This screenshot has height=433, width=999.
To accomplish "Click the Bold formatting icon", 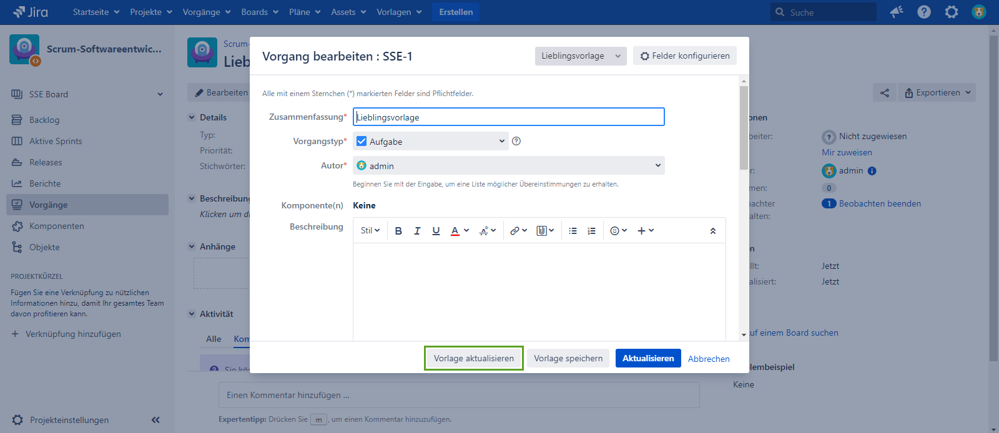I will coord(398,231).
